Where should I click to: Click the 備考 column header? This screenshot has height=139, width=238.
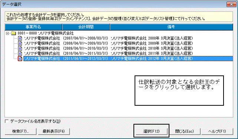[171, 27]
